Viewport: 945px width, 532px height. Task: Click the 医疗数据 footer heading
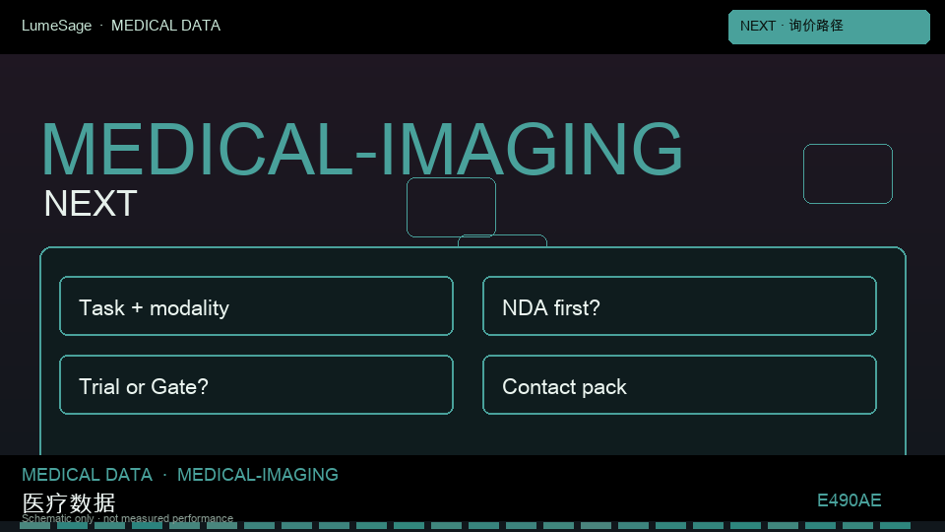(x=69, y=502)
